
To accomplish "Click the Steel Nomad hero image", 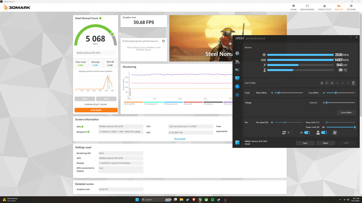I will click(x=201, y=38).
